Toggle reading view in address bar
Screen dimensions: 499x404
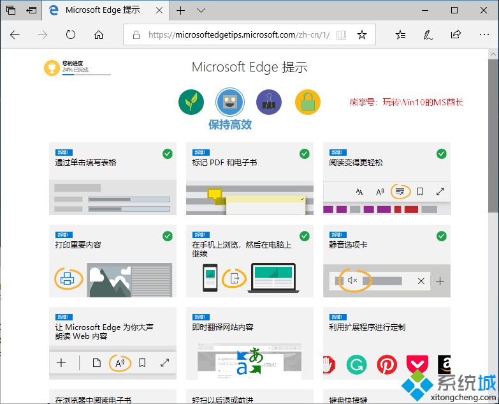pos(341,34)
